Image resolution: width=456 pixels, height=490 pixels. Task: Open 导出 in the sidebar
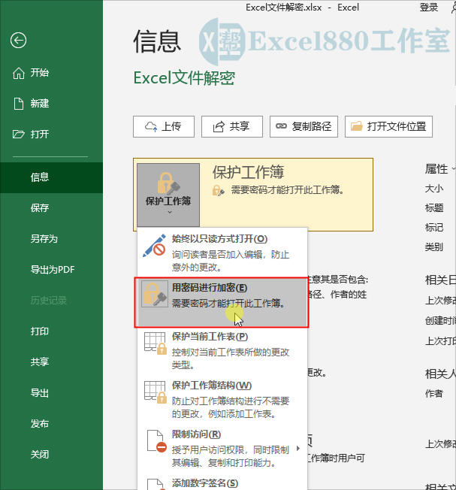(x=51, y=392)
